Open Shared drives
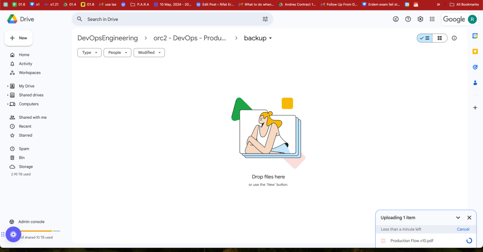Viewport: 483px width, 252px height. [x=31, y=95]
